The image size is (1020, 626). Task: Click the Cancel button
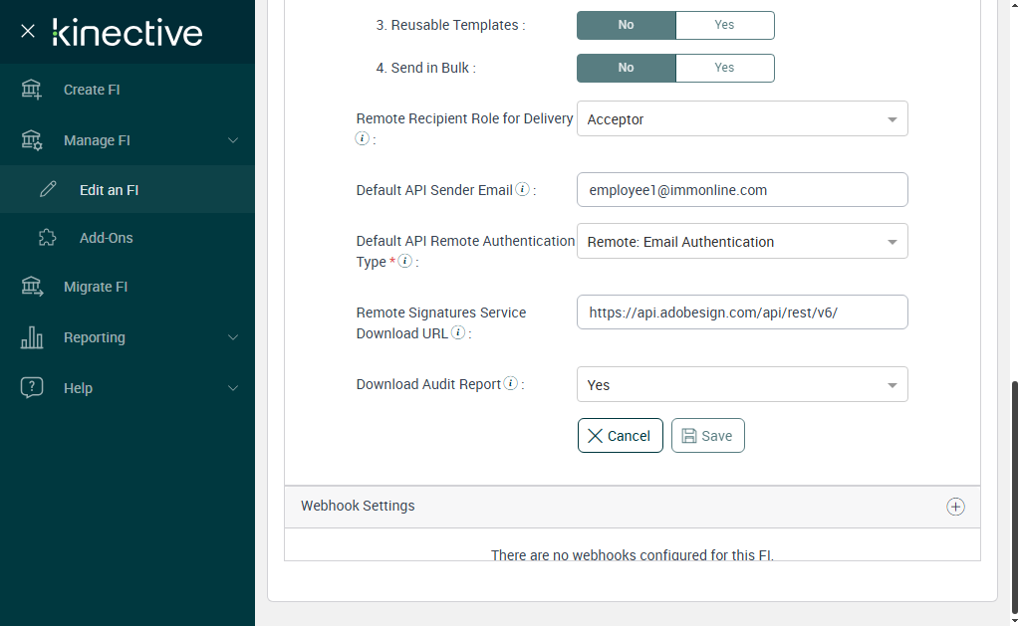coord(620,436)
